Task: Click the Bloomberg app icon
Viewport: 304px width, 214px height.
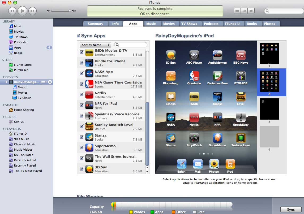Action: click(171, 76)
